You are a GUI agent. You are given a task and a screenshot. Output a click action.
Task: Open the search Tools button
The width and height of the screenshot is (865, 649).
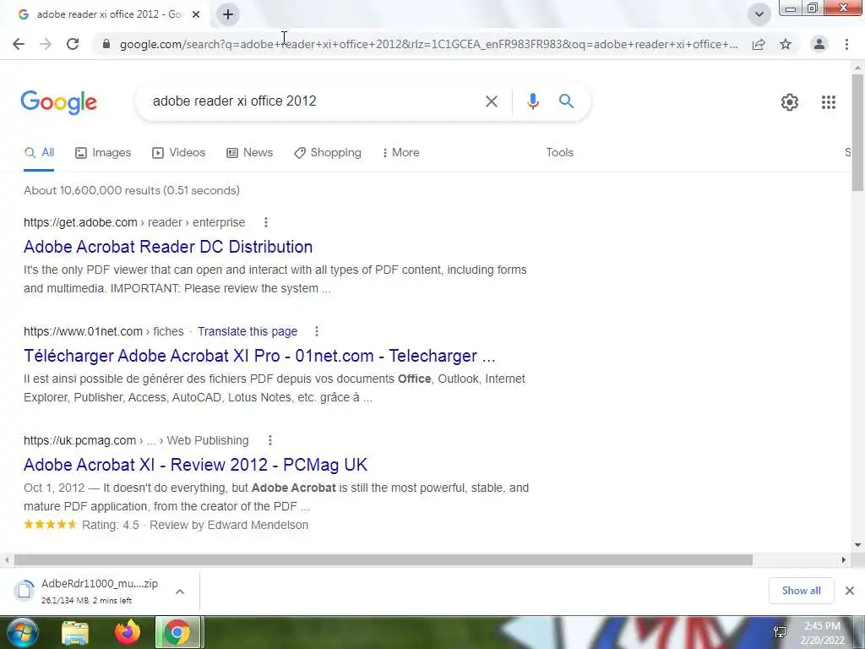[x=559, y=153]
